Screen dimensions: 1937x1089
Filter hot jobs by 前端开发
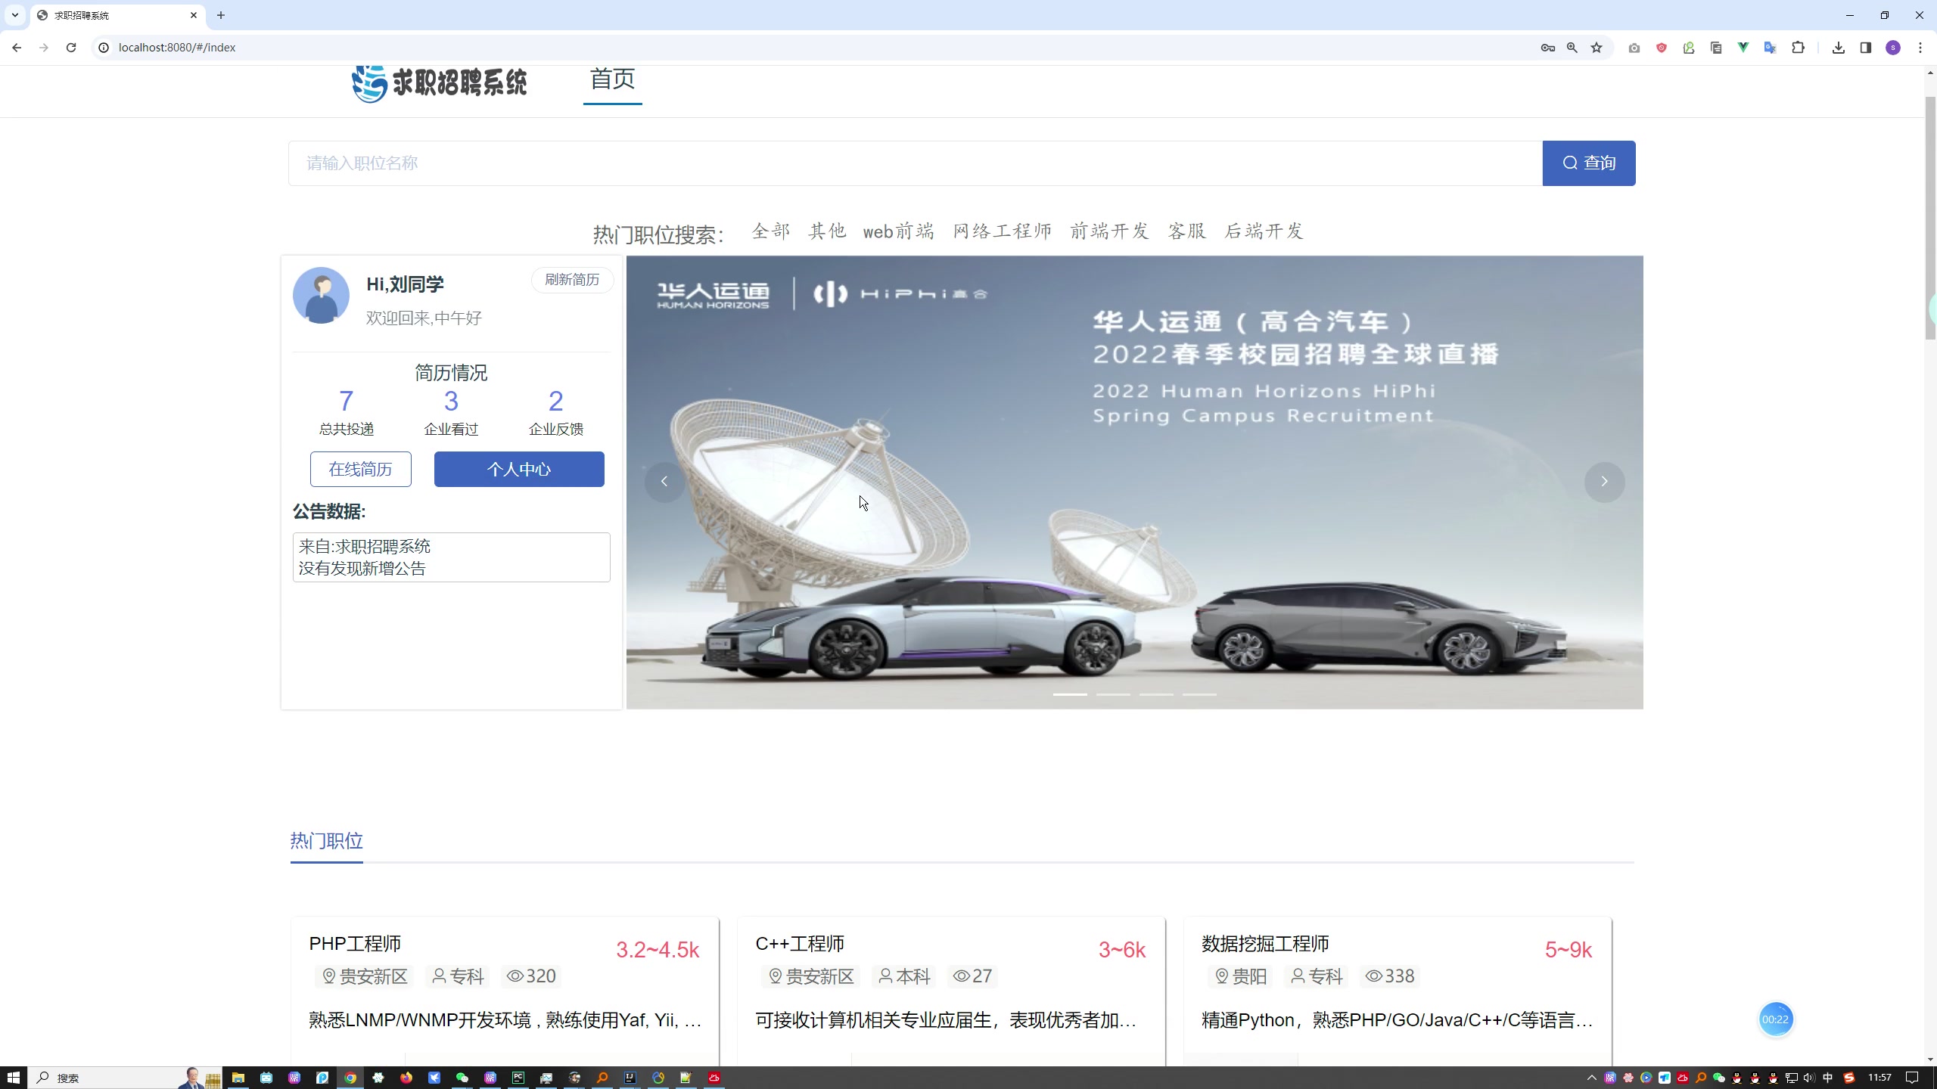pos(1110,231)
